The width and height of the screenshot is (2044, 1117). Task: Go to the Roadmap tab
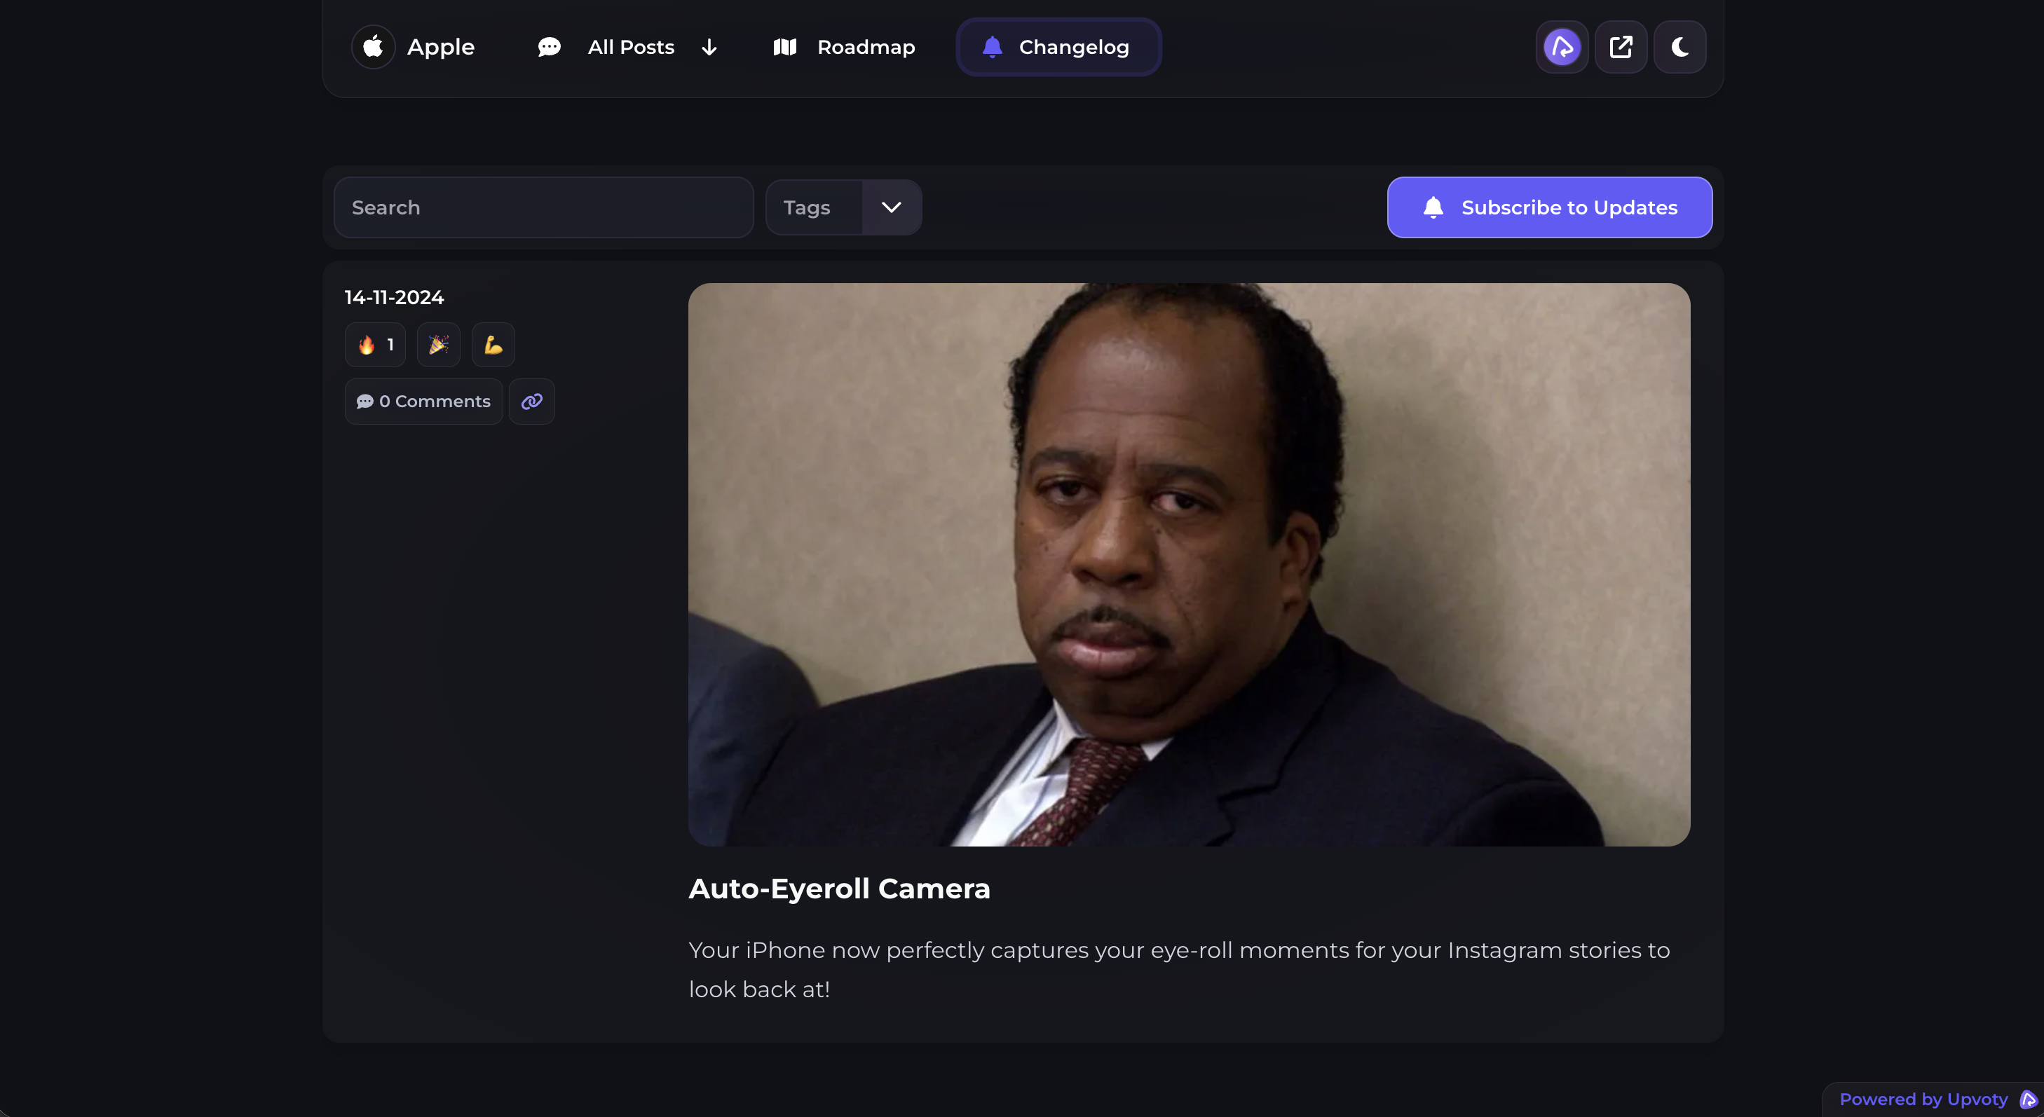click(x=844, y=47)
